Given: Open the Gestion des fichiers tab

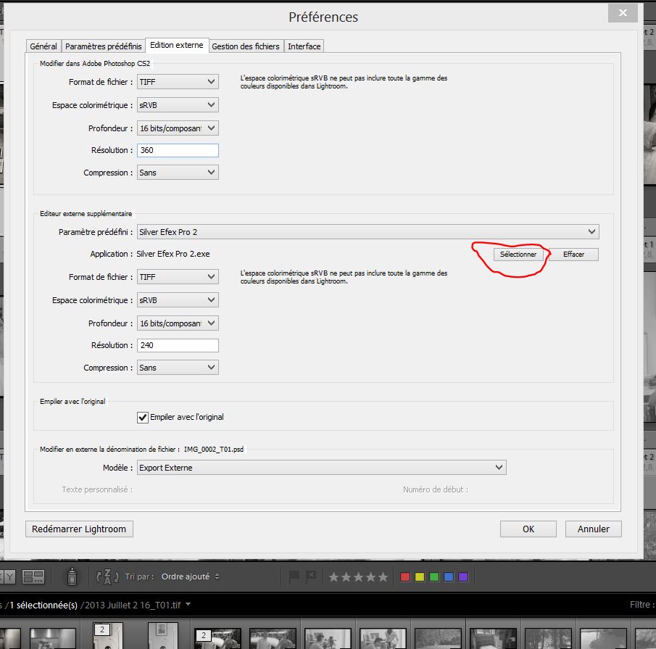Looking at the screenshot, I should click(x=246, y=46).
